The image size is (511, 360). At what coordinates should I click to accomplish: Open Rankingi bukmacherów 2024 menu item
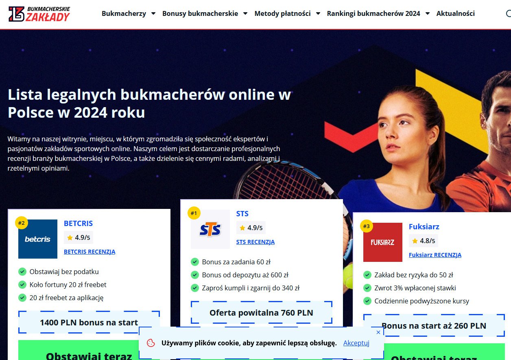373,13
